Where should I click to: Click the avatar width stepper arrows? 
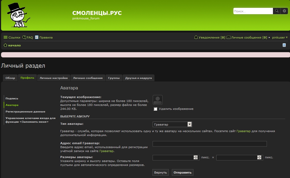click(x=196, y=158)
